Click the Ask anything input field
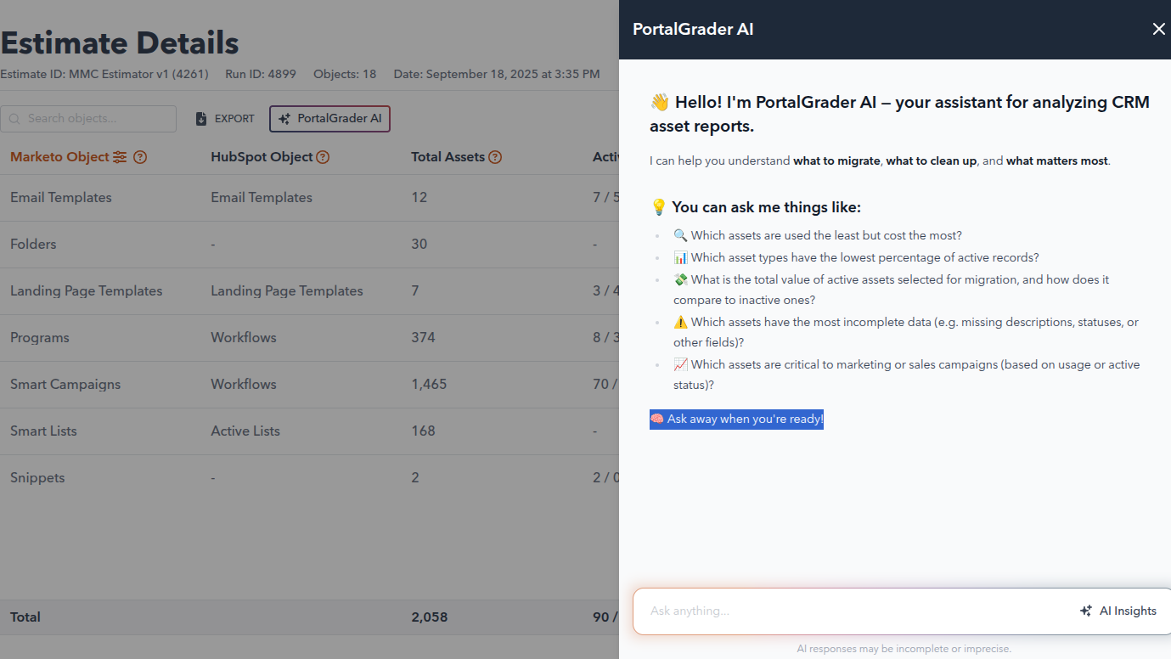The height and width of the screenshot is (659, 1171). coord(849,611)
